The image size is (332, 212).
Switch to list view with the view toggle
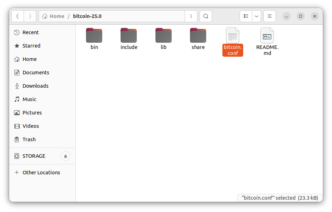pos(246,16)
